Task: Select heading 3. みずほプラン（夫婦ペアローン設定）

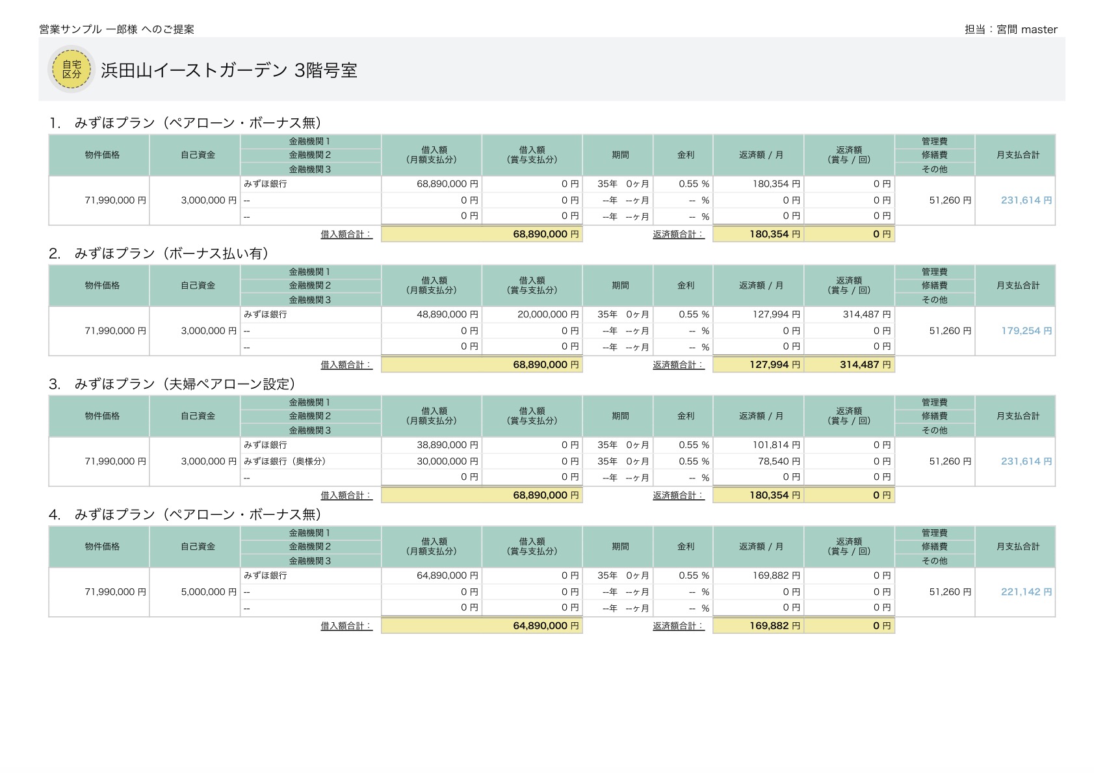Action: (x=172, y=384)
